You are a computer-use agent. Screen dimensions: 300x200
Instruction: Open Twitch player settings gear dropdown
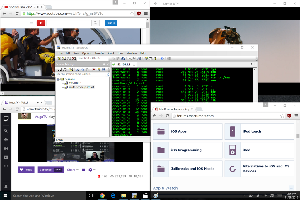tap(92, 170)
